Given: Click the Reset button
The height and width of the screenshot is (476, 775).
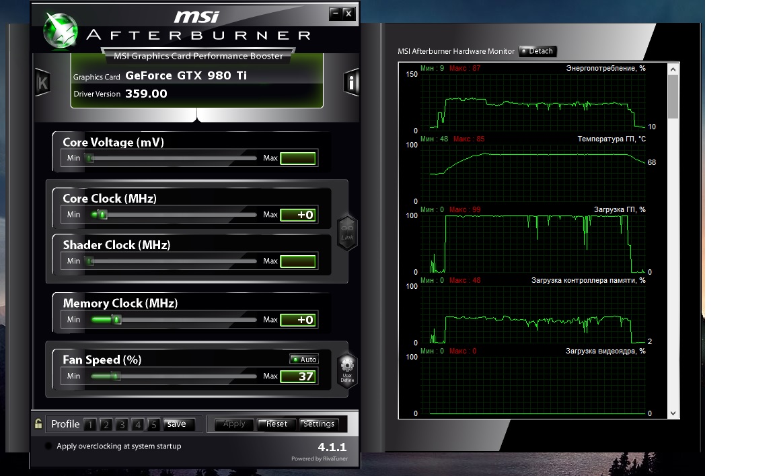Looking at the screenshot, I should click(x=276, y=424).
